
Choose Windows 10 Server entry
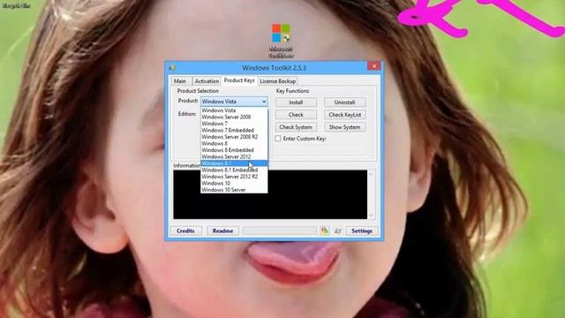pos(234,190)
